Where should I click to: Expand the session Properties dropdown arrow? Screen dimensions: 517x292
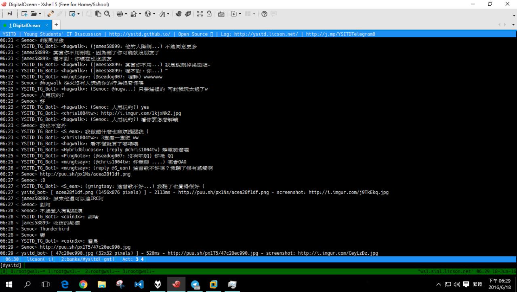point(78,14)
